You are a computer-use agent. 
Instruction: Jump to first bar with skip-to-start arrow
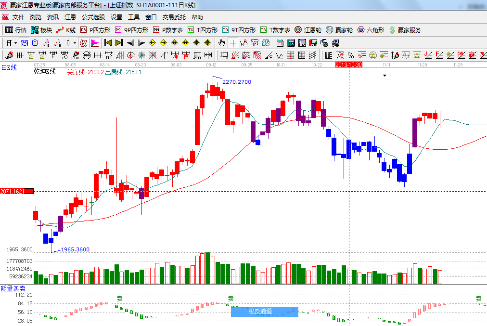pyautogui.click(x=108, y=42)
